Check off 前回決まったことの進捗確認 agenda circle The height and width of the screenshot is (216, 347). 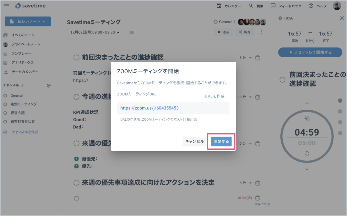click(76, 58)
